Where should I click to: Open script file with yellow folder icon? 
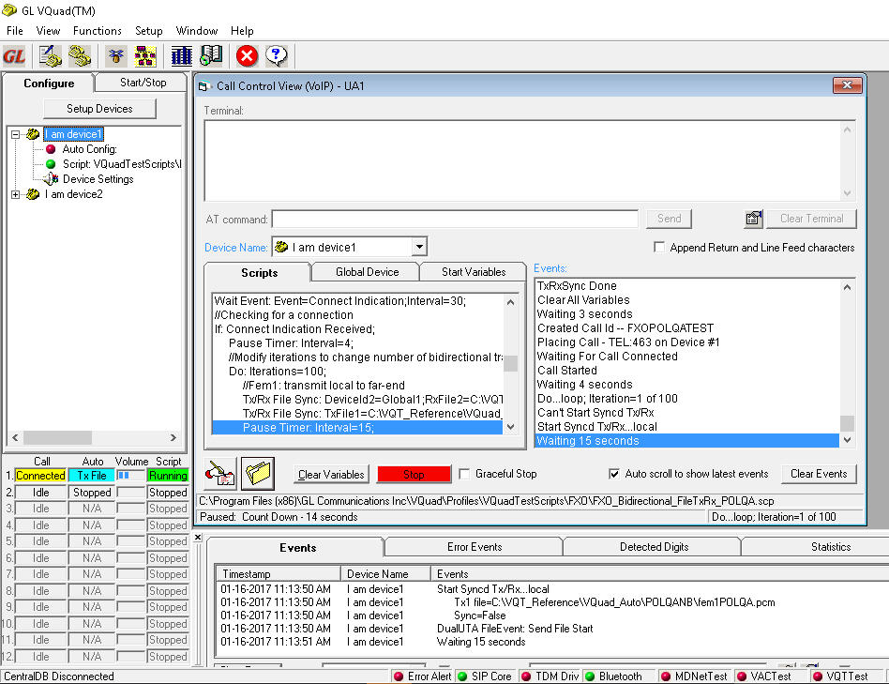click(258, 474)
